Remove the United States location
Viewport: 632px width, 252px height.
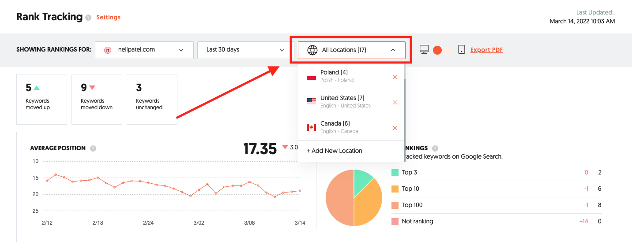[395, 103]
